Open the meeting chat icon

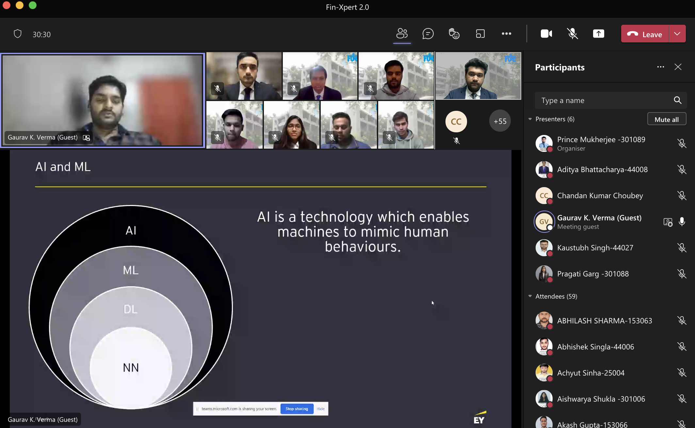pos(428,34)
